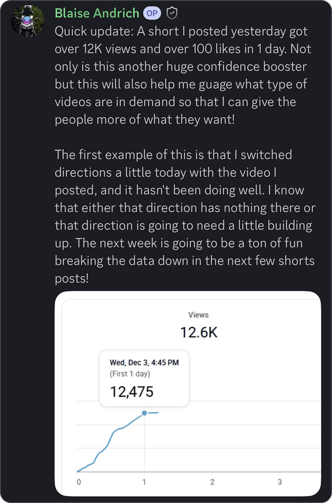This screenshot has width=332, height=503.
Task: Click the Views label atop the chart
Action: [199, 315]
